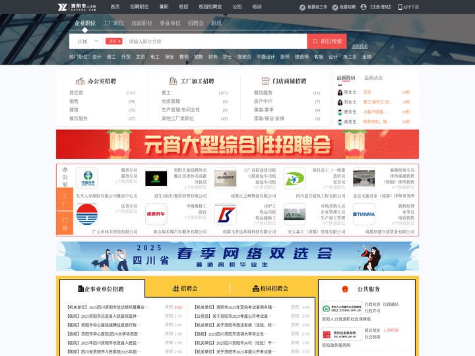Open 校园招聘会 in top navigation

click(210, 7)
